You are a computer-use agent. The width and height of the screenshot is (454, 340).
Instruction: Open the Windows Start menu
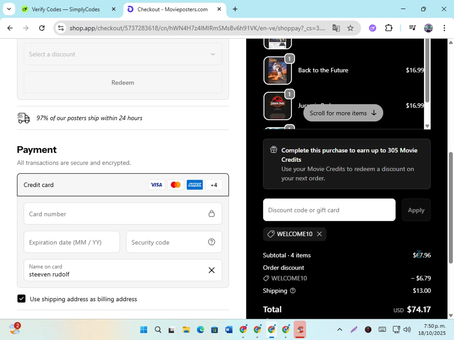point(143,329)
